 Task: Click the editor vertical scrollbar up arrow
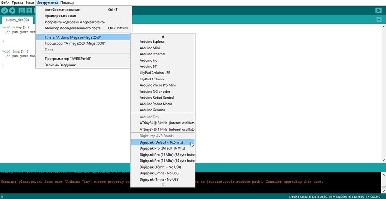384,27
